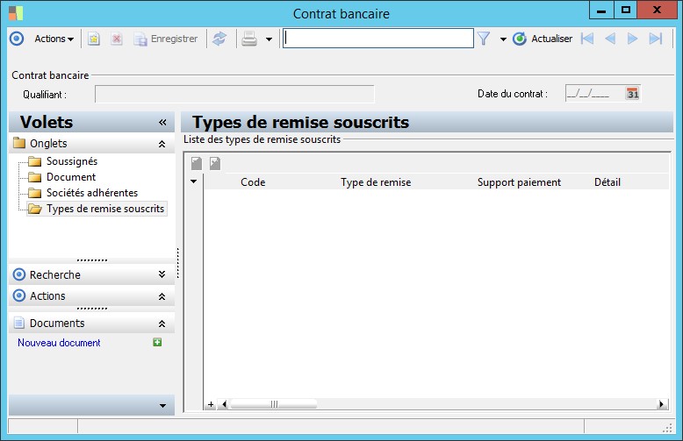
Task: Click the green plus add-document icon
Action: pyautogui.click(x=157, y=342)
